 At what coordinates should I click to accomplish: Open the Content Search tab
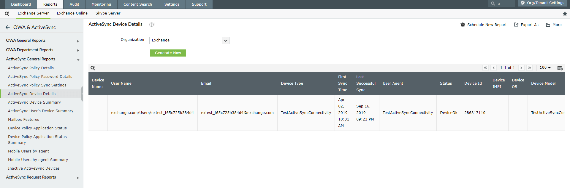(x=138, y=4)
